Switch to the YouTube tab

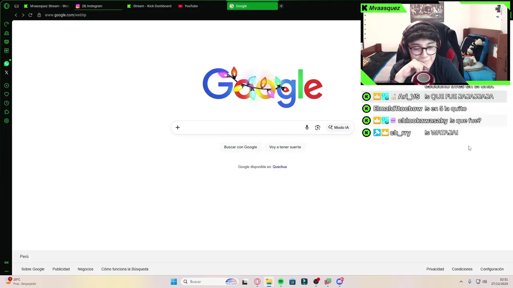point(200,6)
